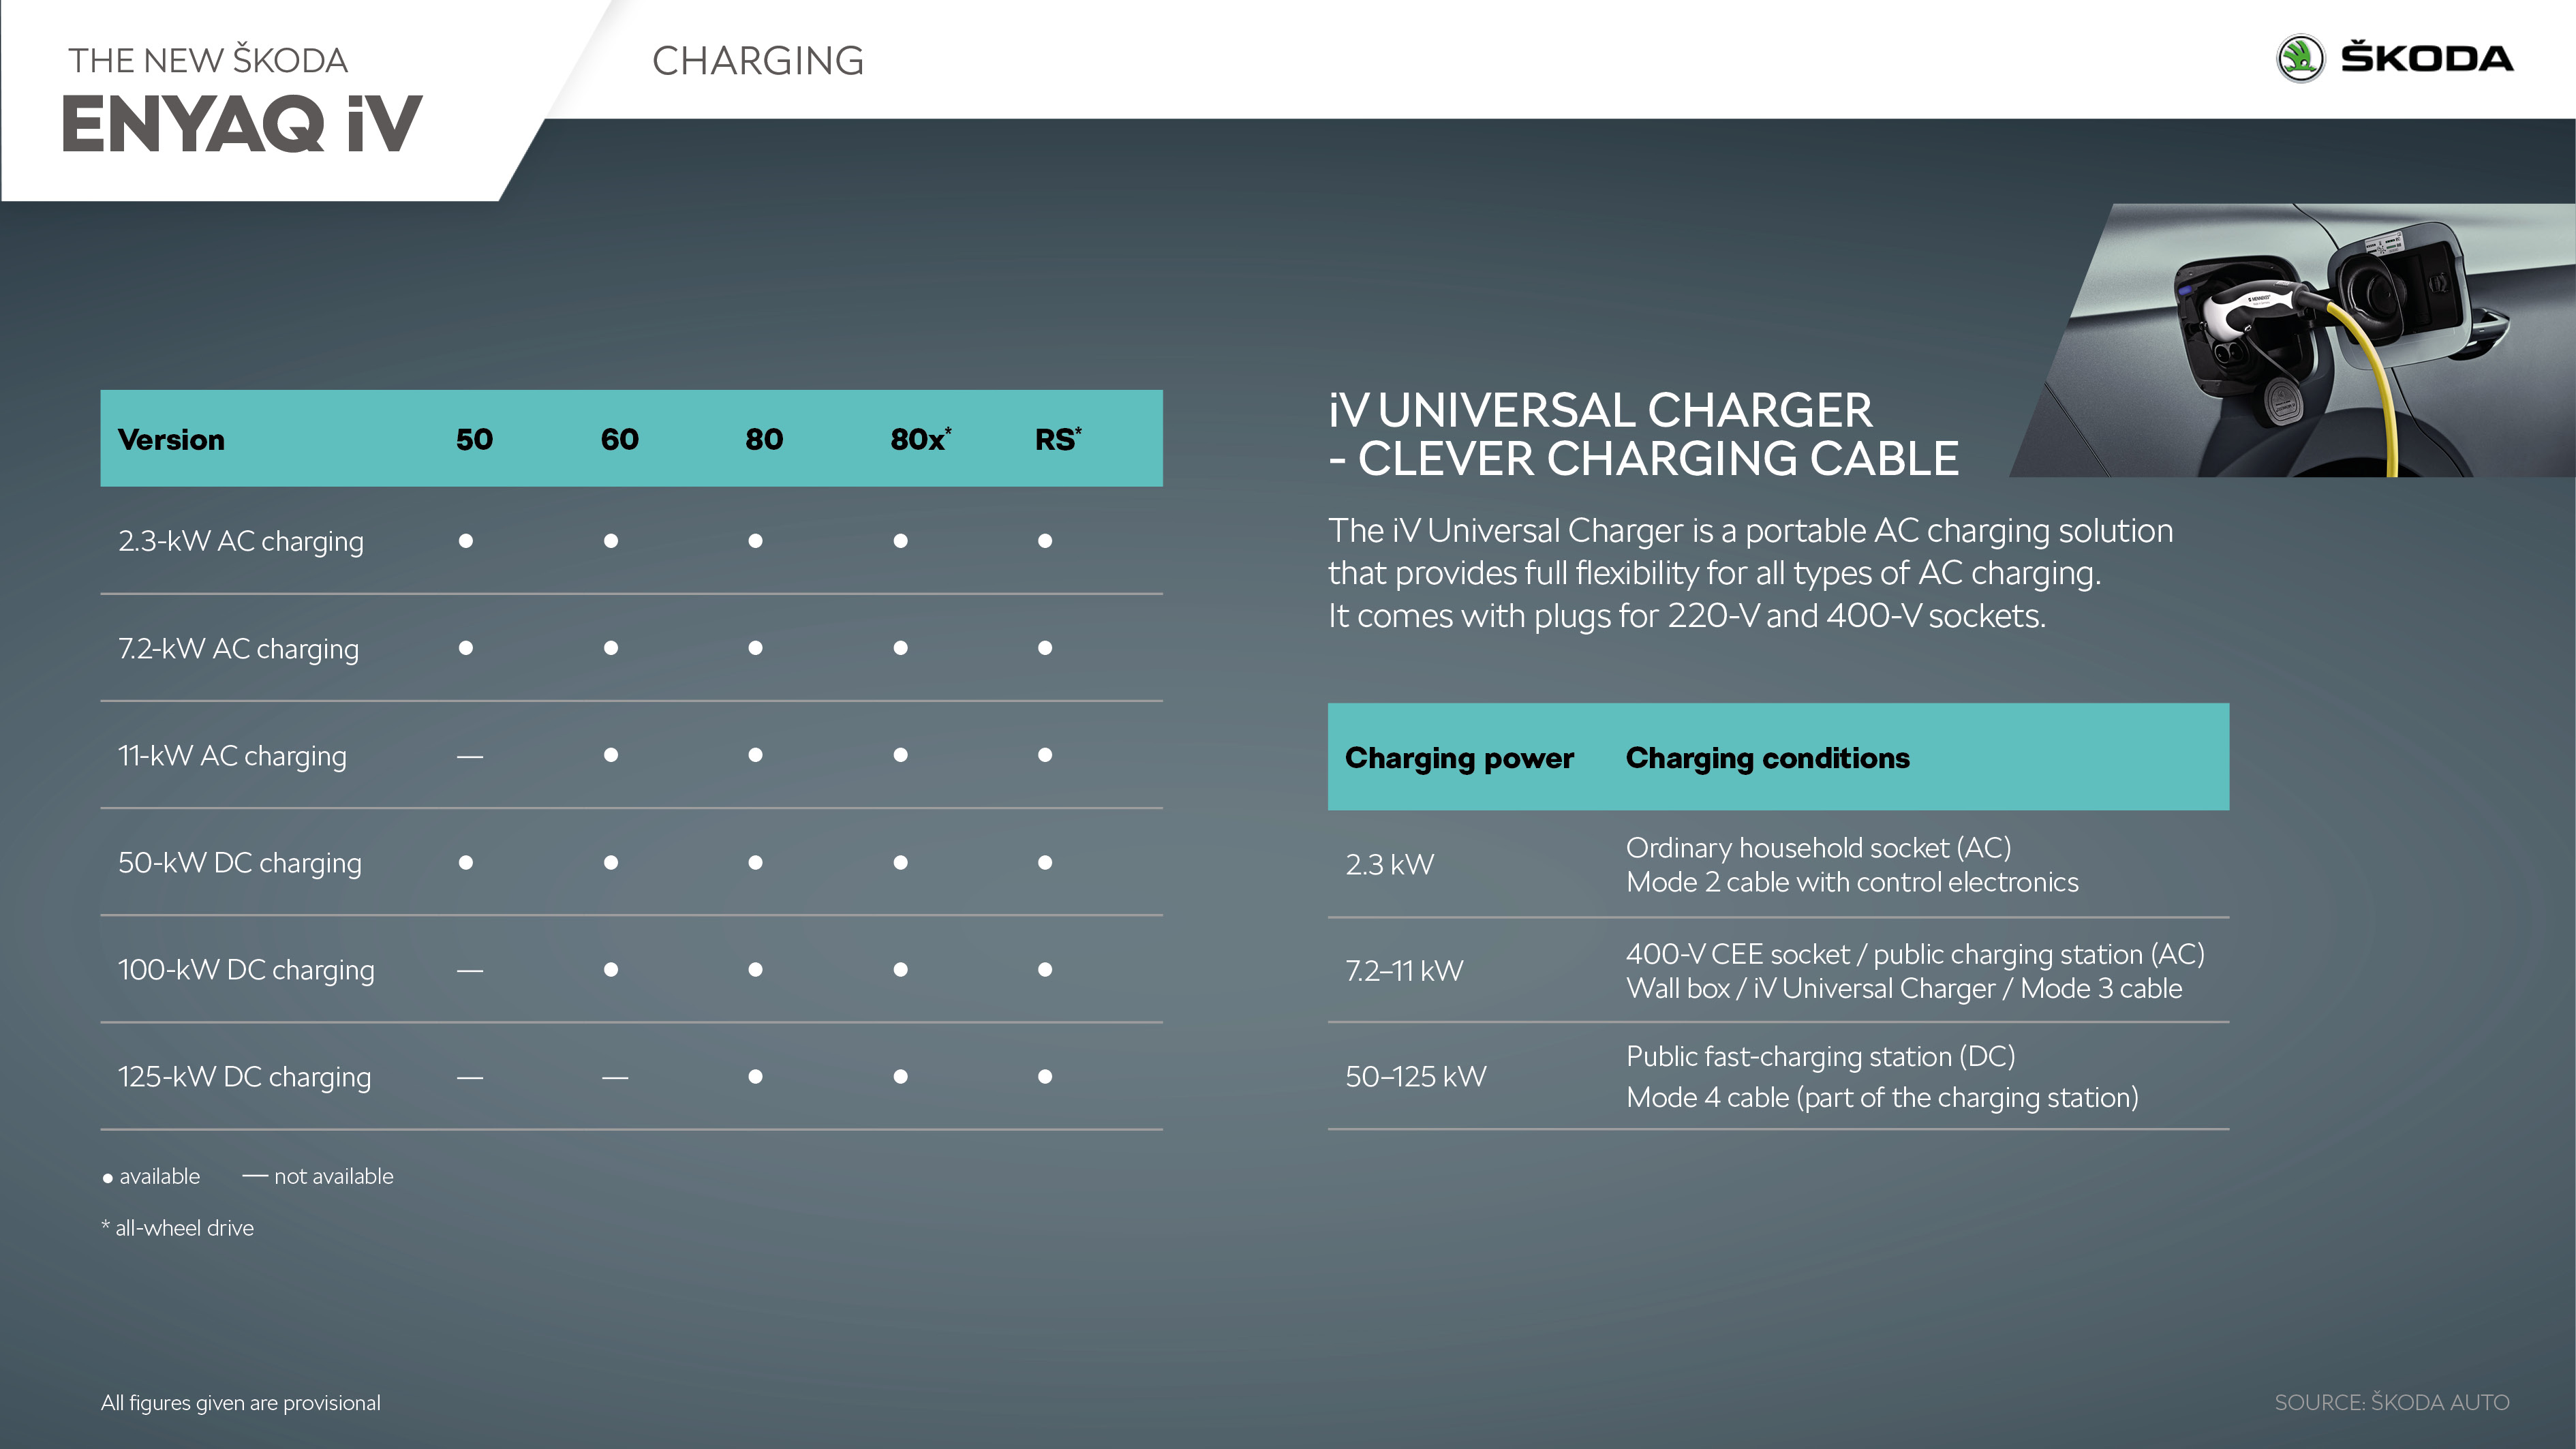
Task: Click the dash for 11-kW AC, version 50
Action: (x=470, y=757)
